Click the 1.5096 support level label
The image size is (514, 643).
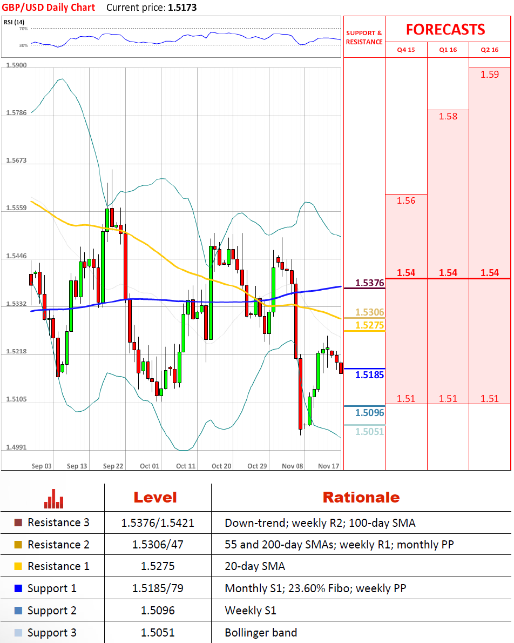click(x=370, y=412)
